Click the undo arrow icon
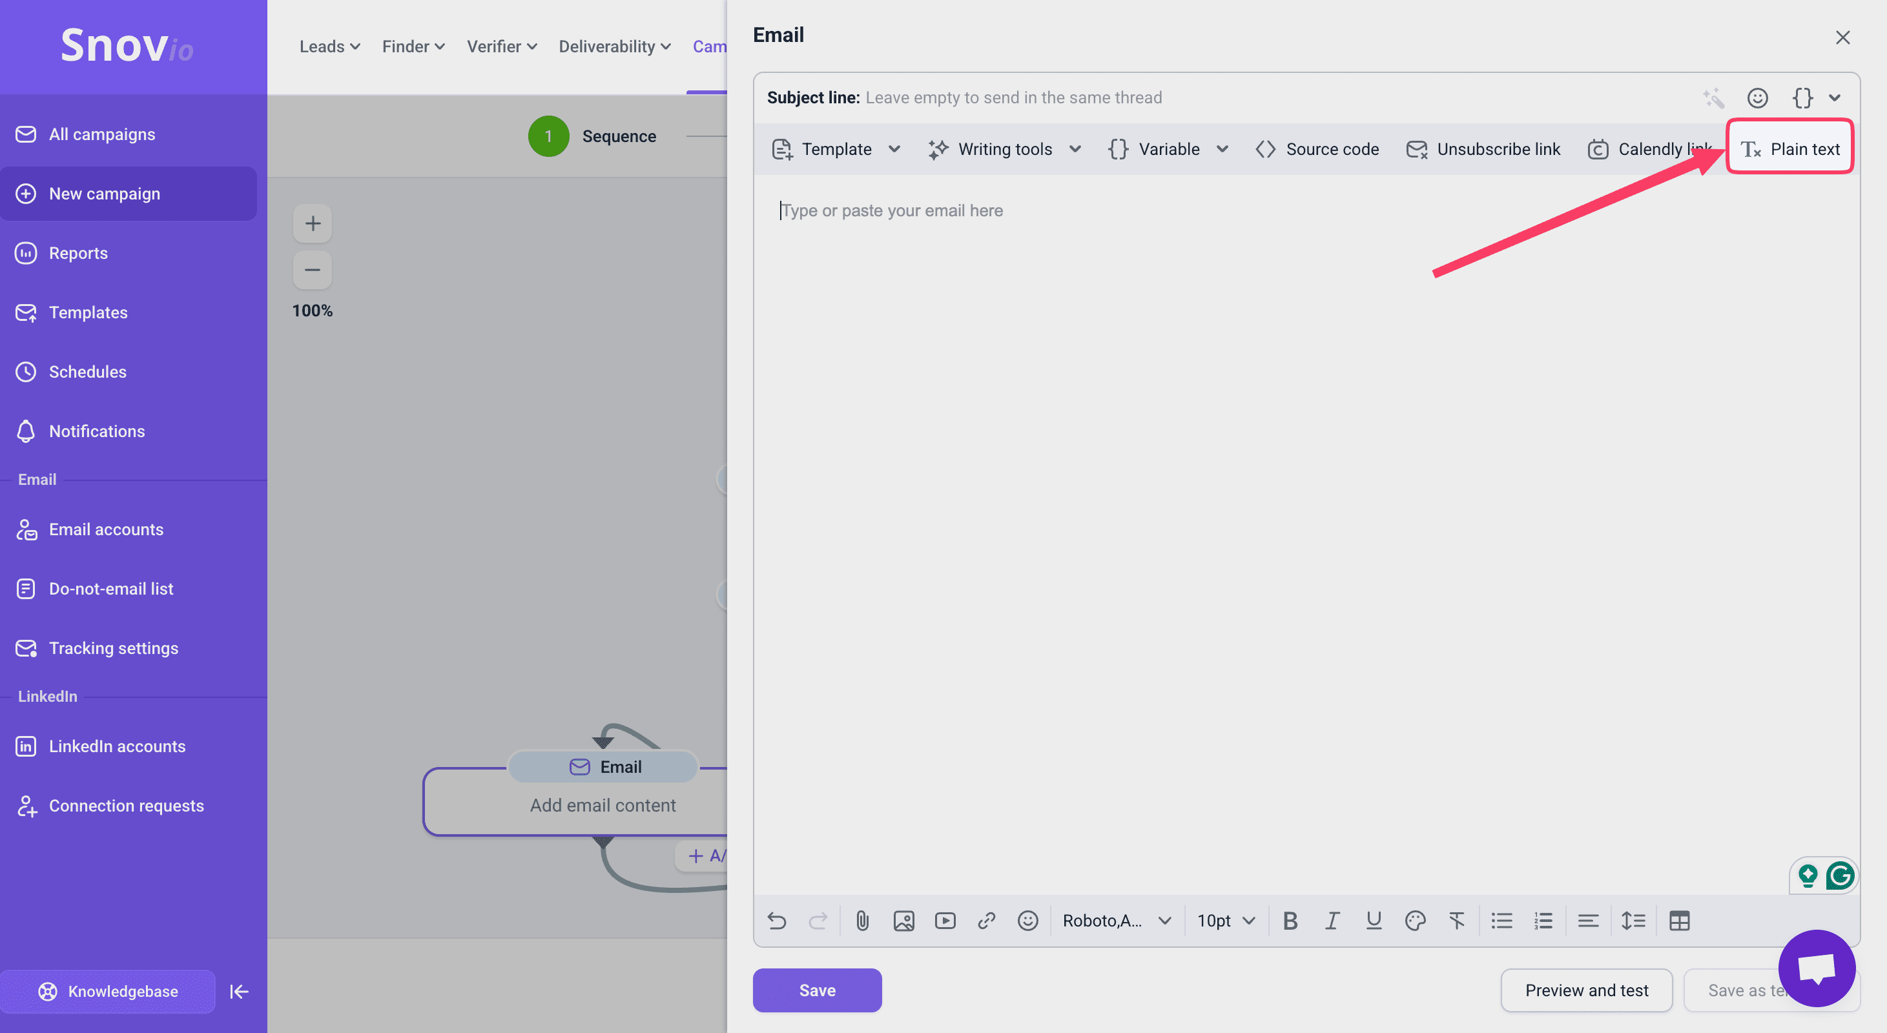1887x1033 pixels. tap(778, 920)
